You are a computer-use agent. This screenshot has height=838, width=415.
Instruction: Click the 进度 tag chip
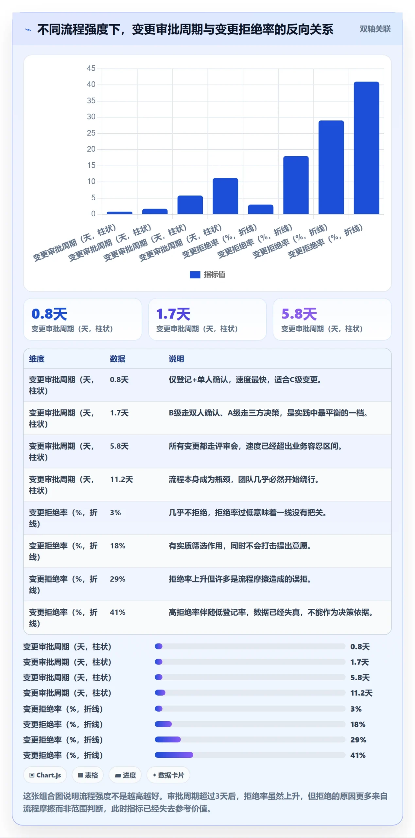[125, 775]
